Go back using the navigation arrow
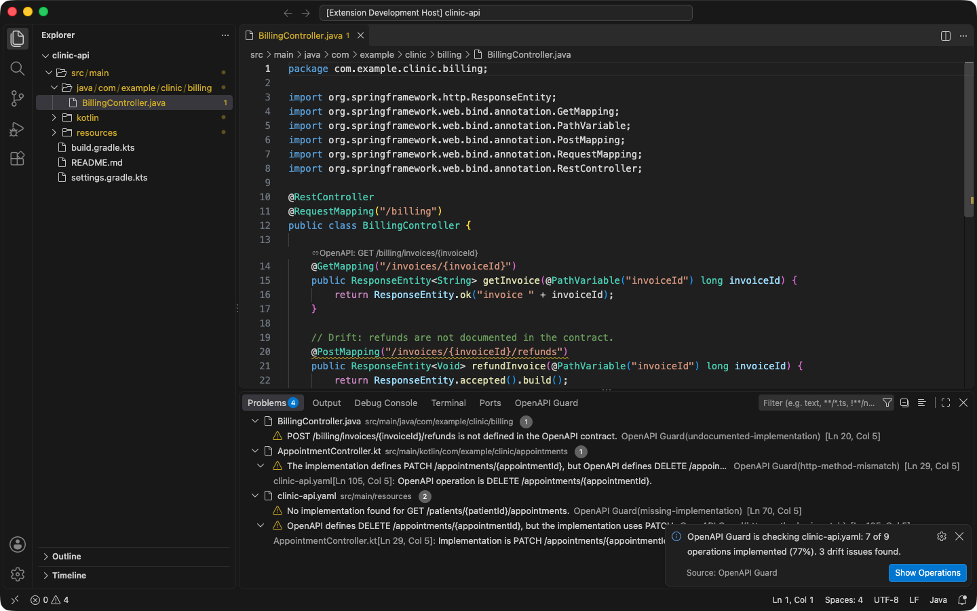Screen dimensions: 977x611 click(x=288, y=13)
